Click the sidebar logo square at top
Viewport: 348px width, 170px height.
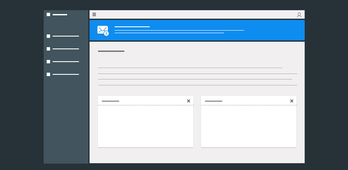[48, 14]
